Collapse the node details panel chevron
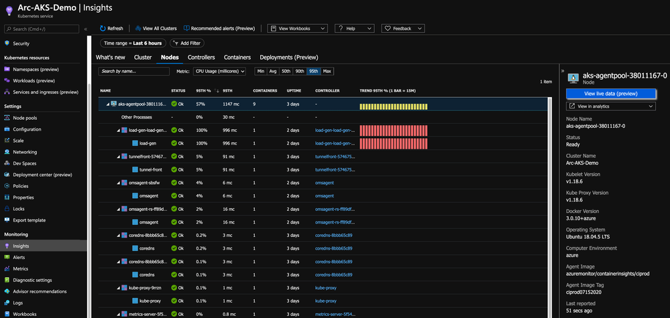 [563, 71]
